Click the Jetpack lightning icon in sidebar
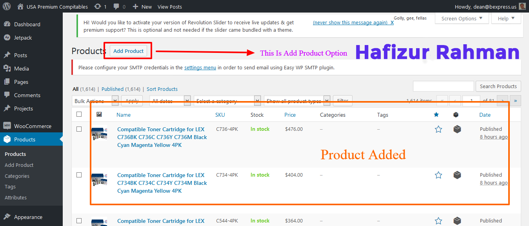 [x=7, y=38]
